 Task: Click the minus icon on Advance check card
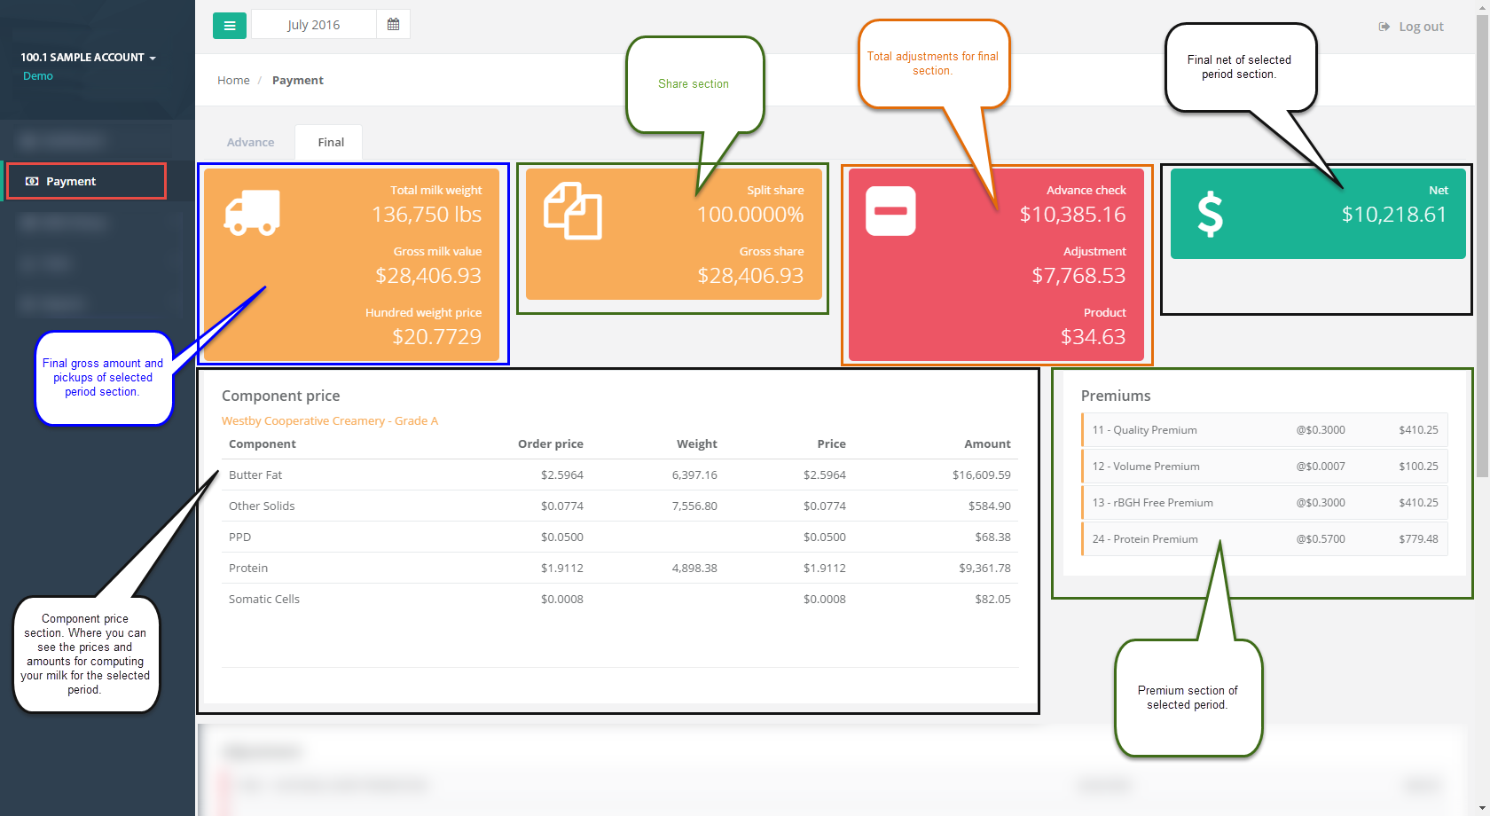tap(890, 211)
